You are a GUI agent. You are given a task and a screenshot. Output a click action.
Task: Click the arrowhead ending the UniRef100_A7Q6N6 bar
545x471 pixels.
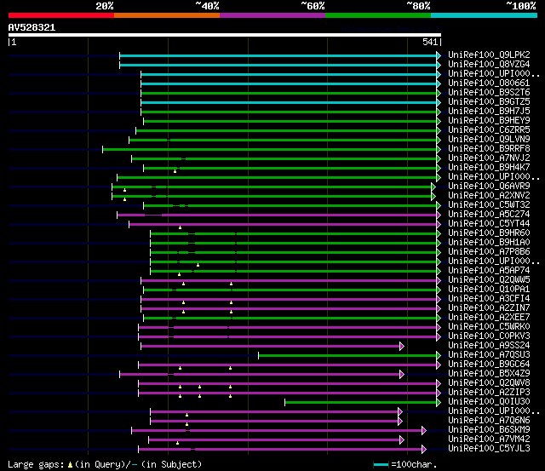[x=400, y=421]
